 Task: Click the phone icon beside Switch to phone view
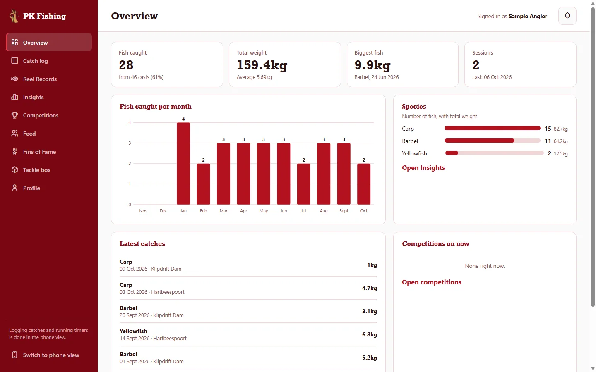pos(15,355)
